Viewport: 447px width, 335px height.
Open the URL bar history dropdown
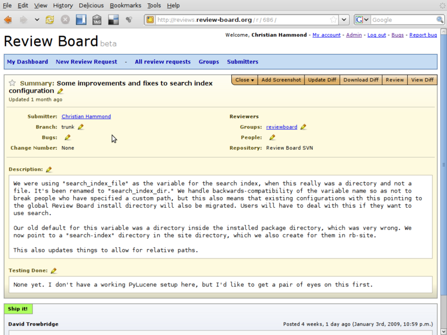pyautogui.click(x=344, y=20)
